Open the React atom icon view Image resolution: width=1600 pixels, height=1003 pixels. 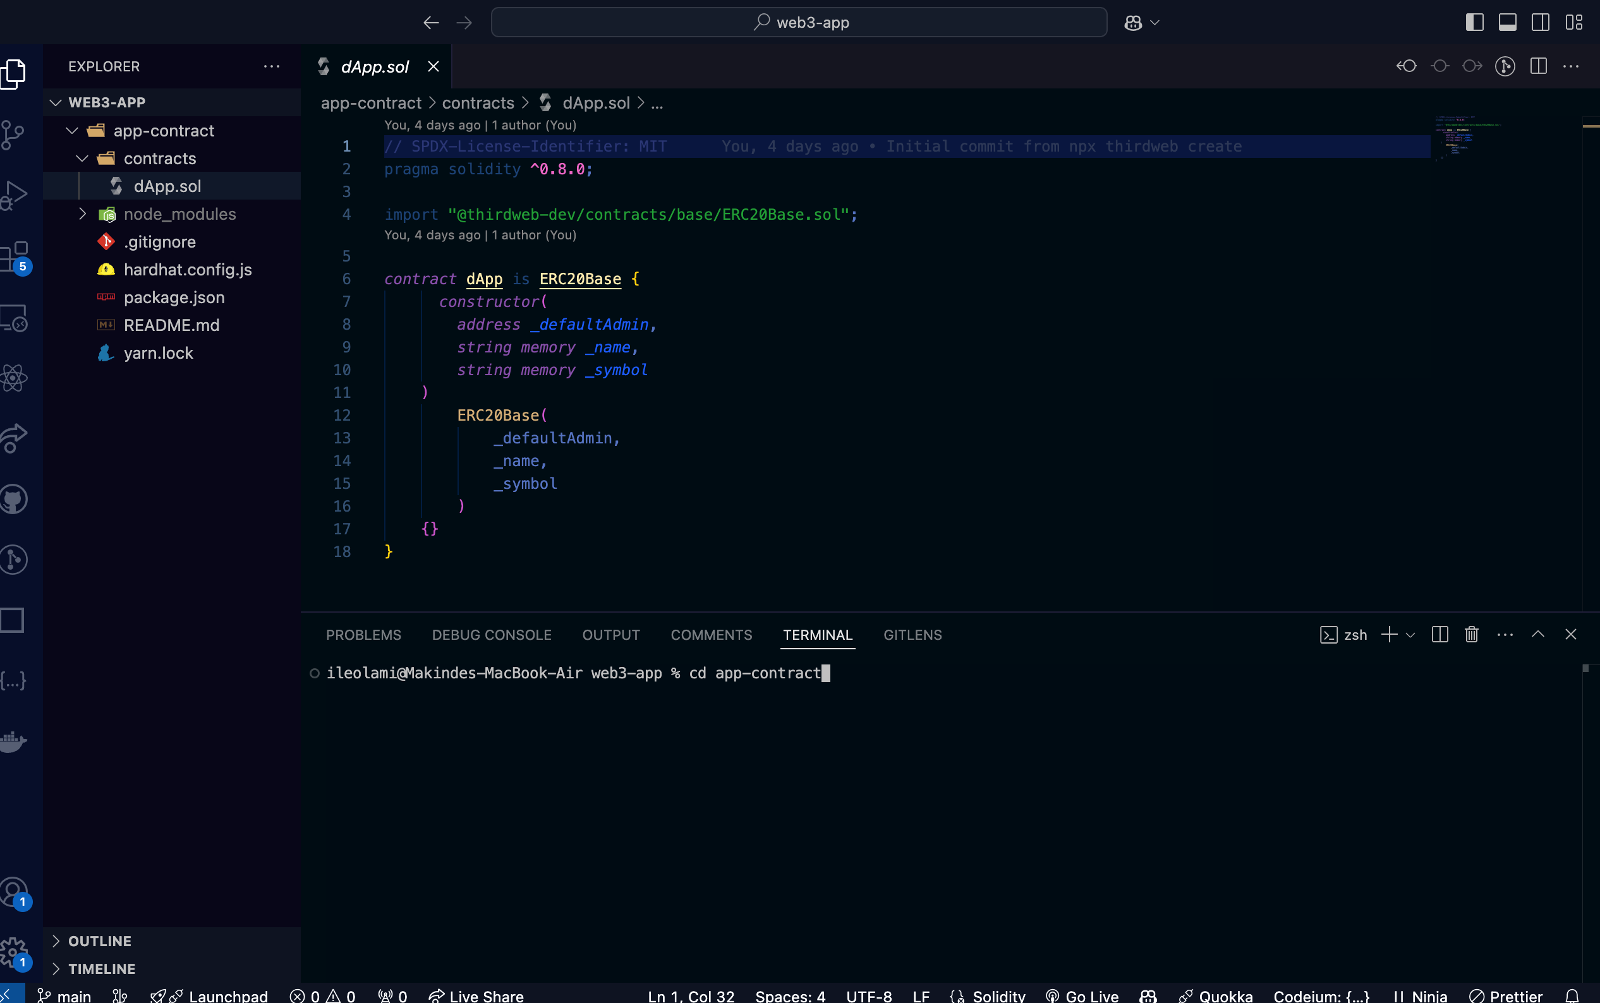pyautogui.click(x=13, y=378)
